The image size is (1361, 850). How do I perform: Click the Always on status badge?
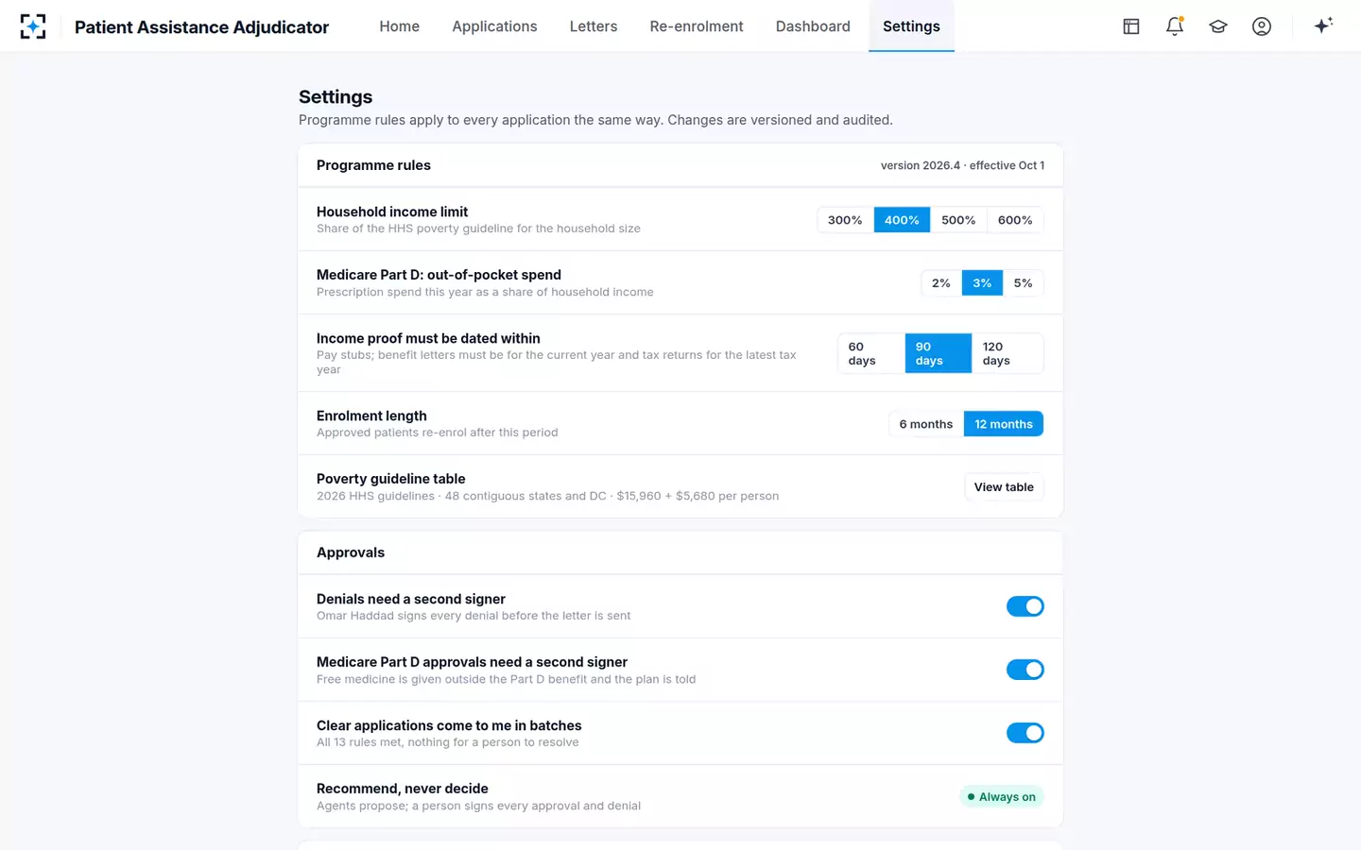pyautogui.click(x=1001, y=797)
